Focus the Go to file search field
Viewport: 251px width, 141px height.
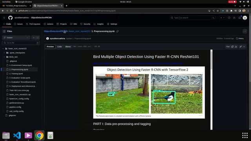[x=21, y=43]
